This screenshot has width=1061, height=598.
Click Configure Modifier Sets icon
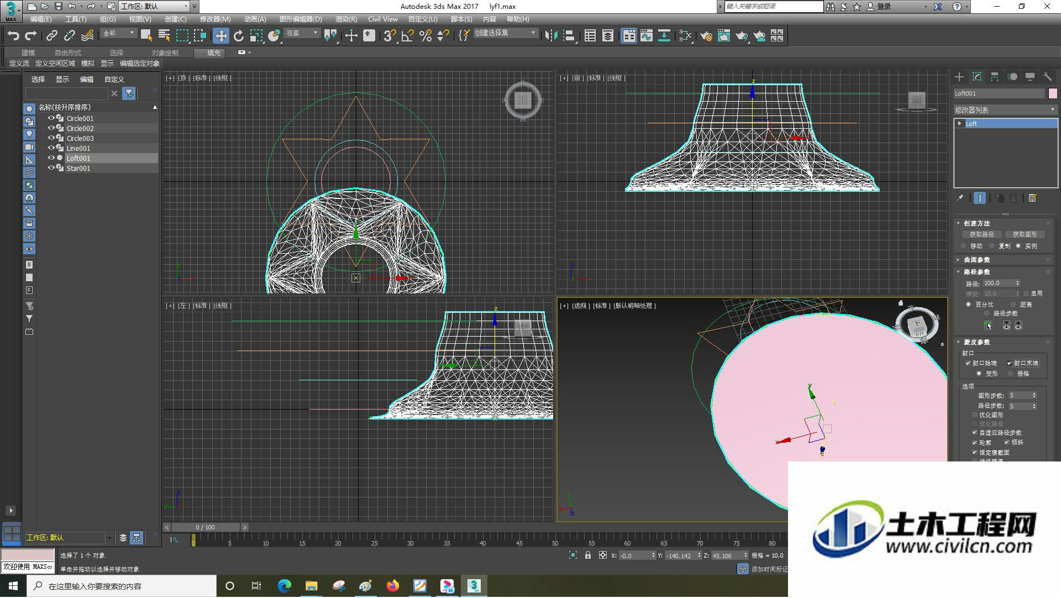point(1032,198)
